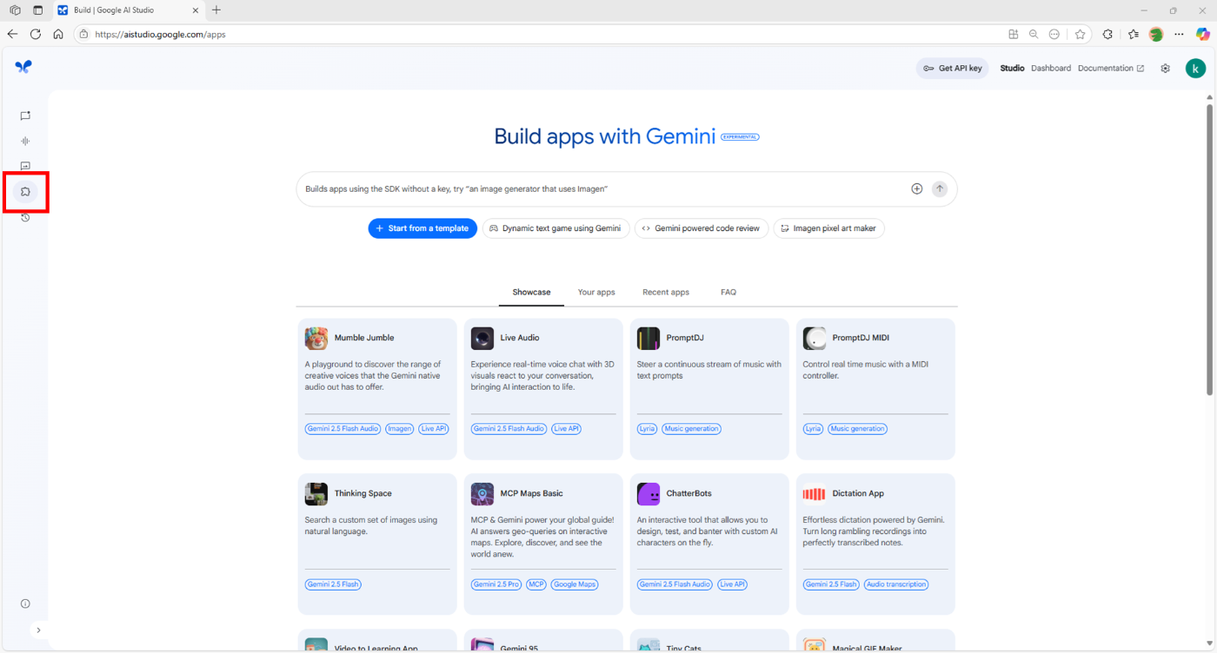Image resolution: width=1217 pixels, height=653 pixels.
Task: Click Gemini 2.5 Flash tag on Thinking Space card
Action: 333,584
